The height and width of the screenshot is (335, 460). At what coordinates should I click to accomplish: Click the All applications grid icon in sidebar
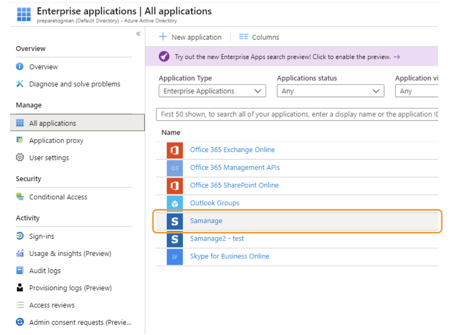20,123
